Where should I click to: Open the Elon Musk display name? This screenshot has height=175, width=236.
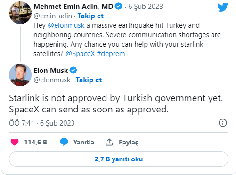tap(50, 71)
